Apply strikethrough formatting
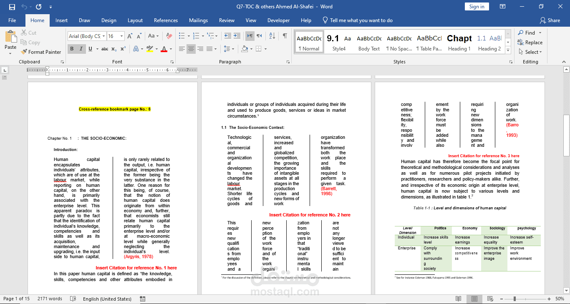This screenshot has height=304, width=570. [105, 49]
